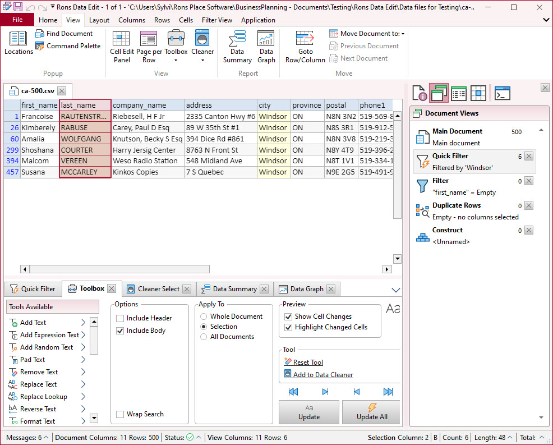Close the Quick Filter document view
Viewport: 553px width, 445px height.
[x=528, y=156]
